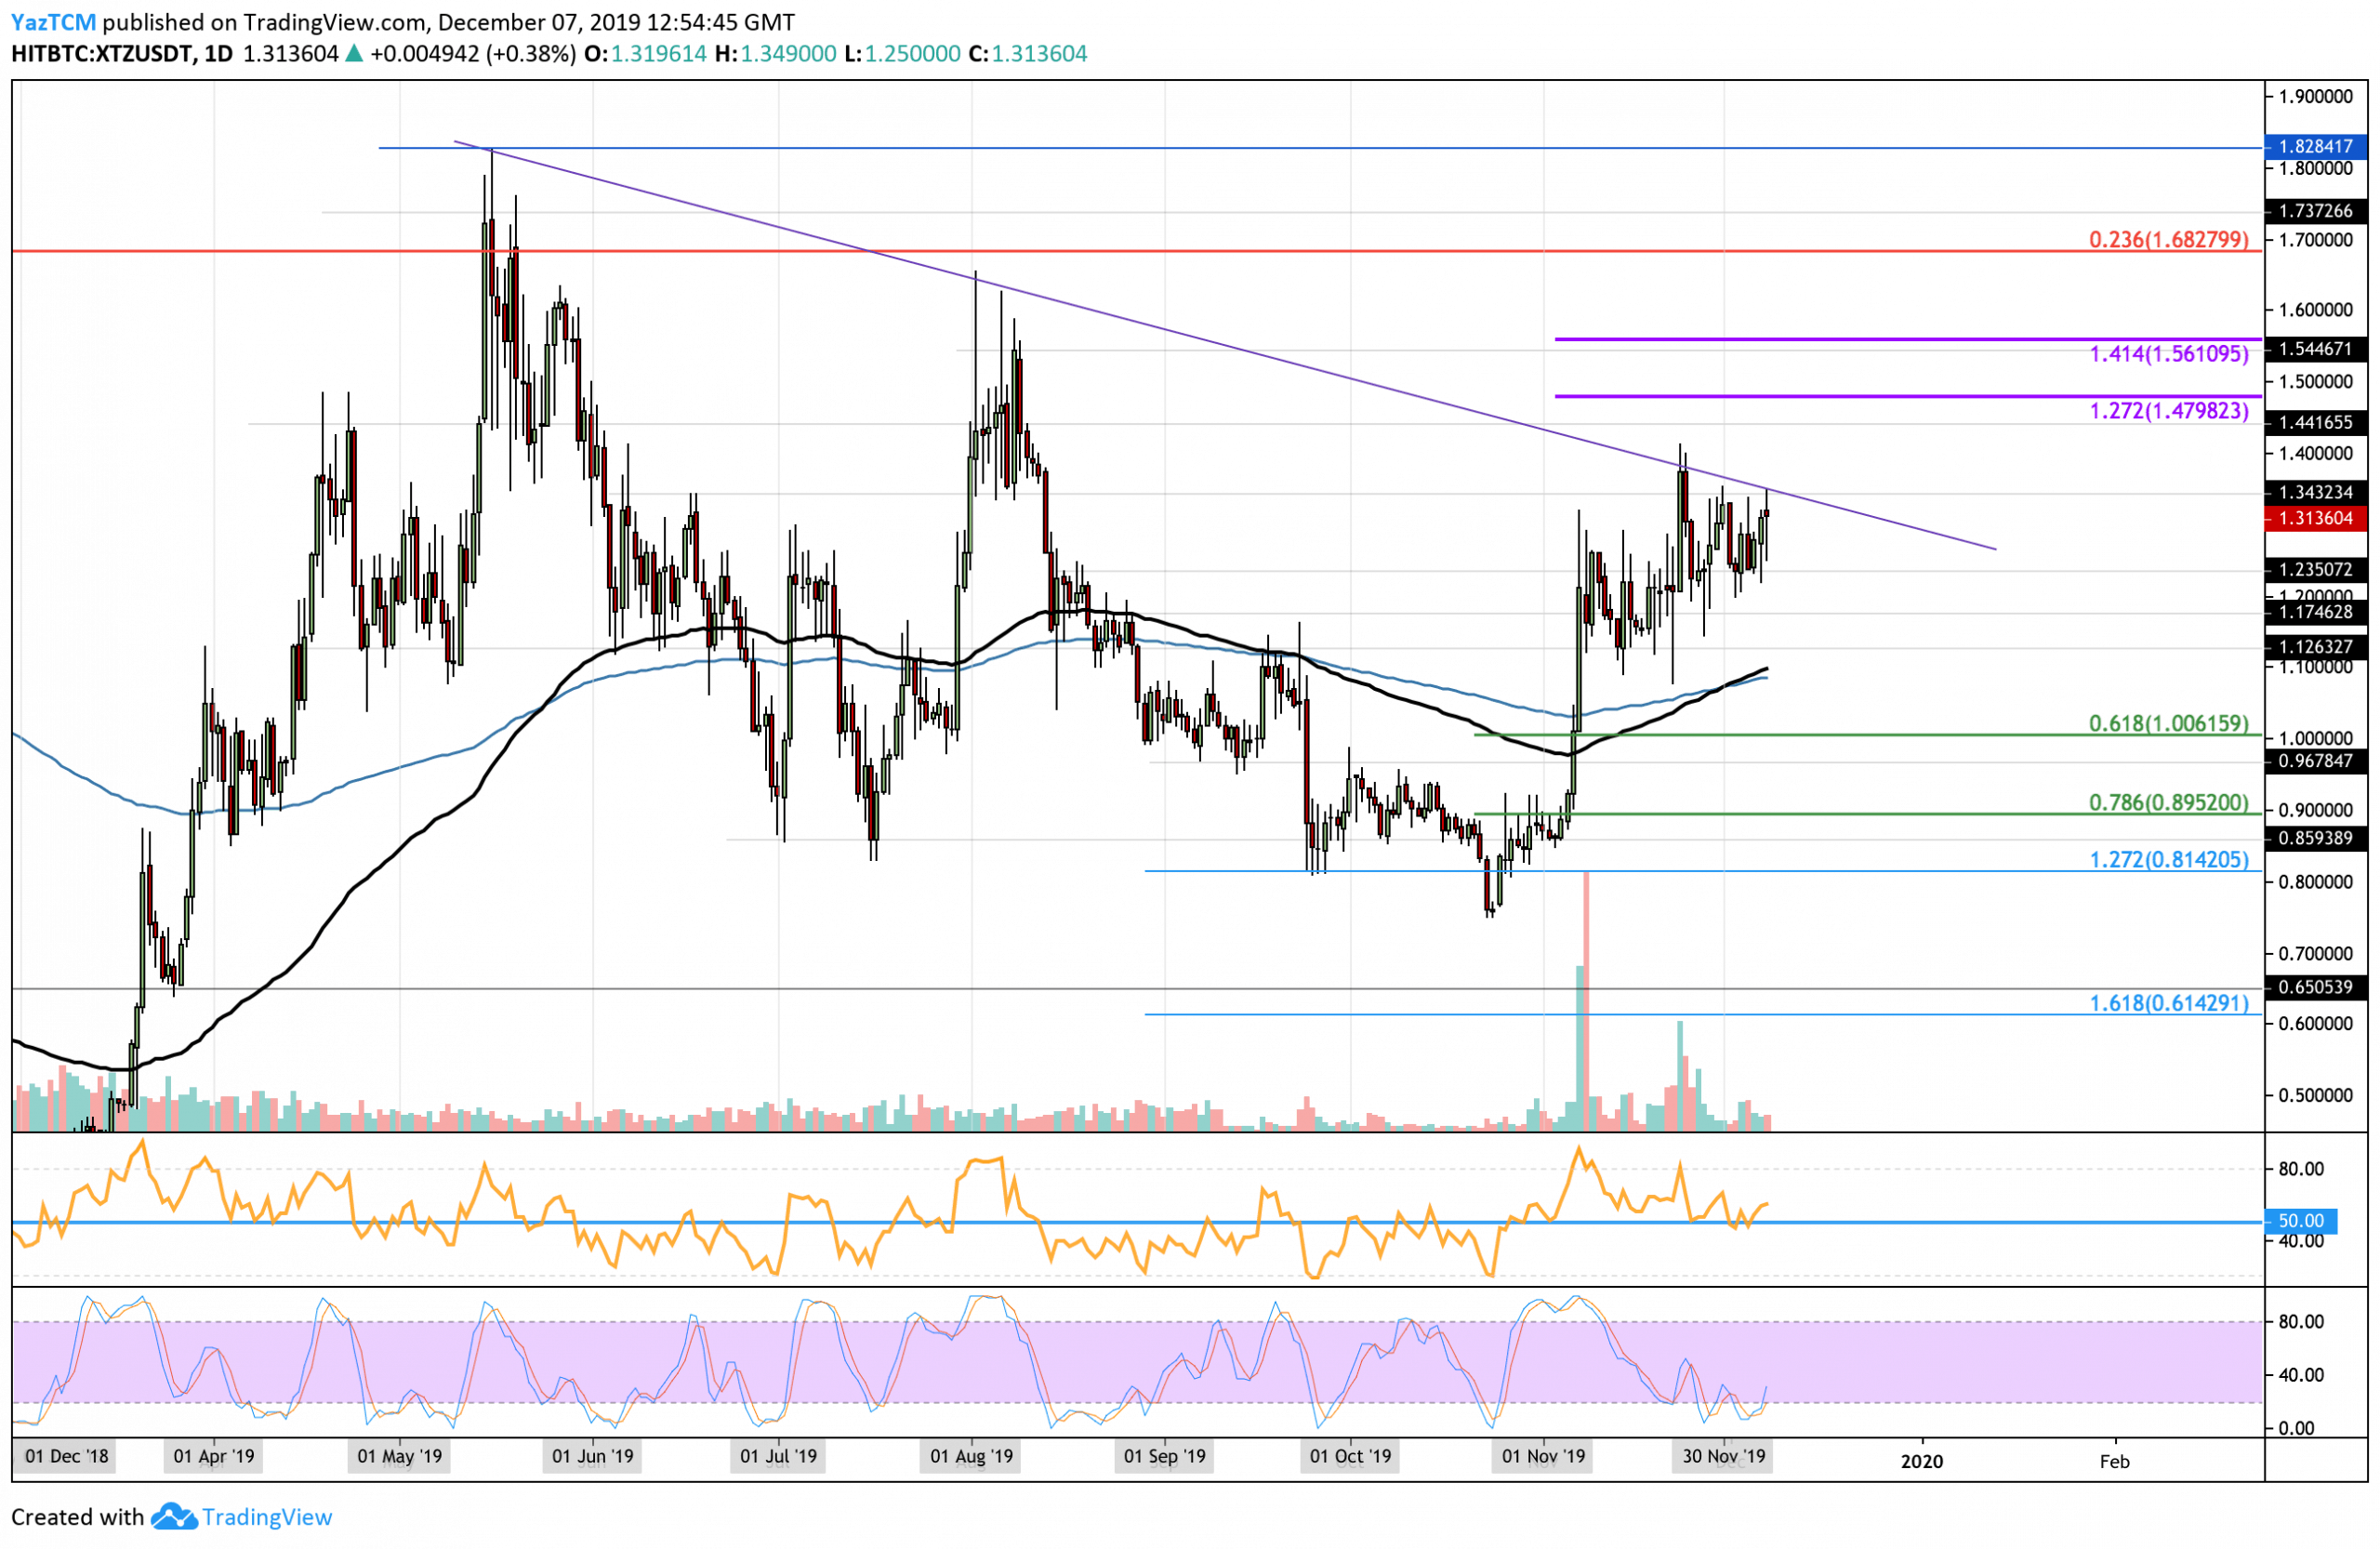The width and height of the screenshot is (2380, 1549).
Task: Select the 1.544671 price axis label
Action: coord(2316,349)
